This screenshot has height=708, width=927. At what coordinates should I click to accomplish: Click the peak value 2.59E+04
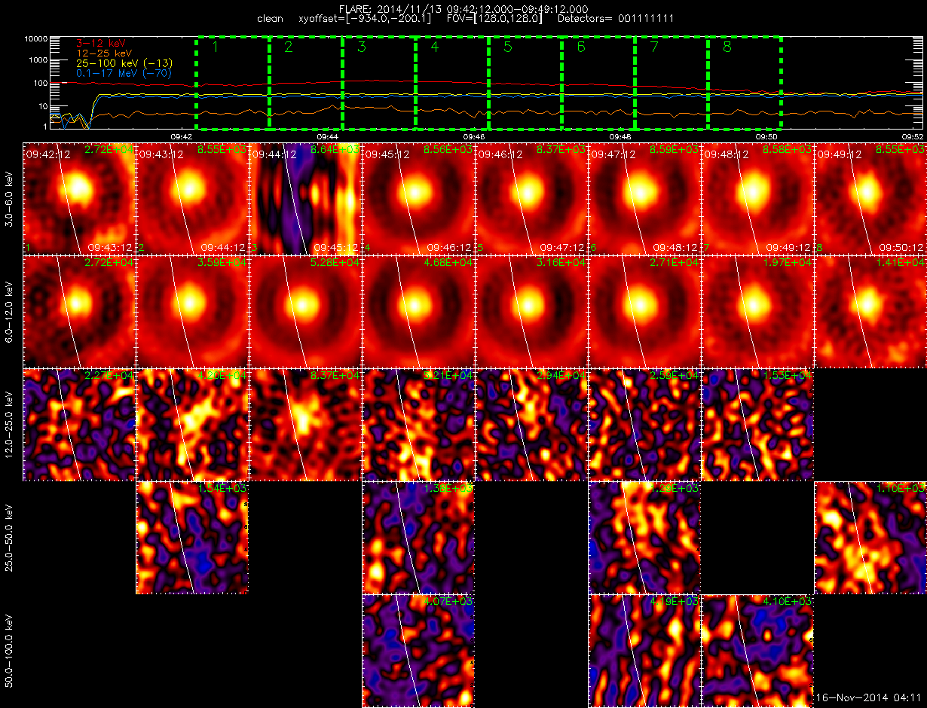coord(675,376)
